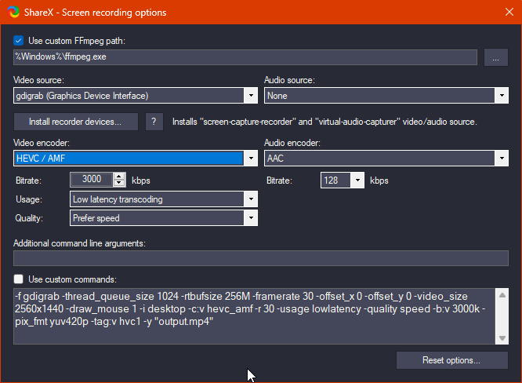
Task: Open the Video encoder dropdown
Action: 136,159
